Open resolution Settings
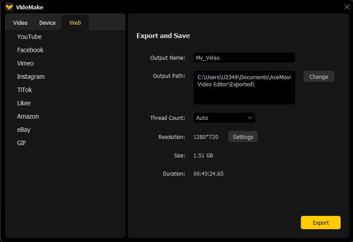The height and width of the screenshot is (242, 353). click(x=243, y=137)
